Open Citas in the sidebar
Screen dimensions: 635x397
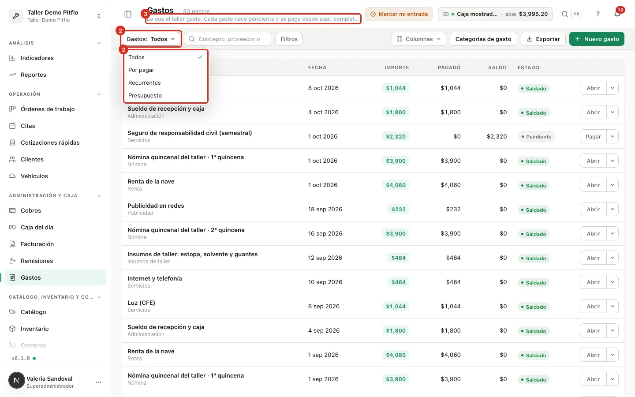click(x=55, y=126)
